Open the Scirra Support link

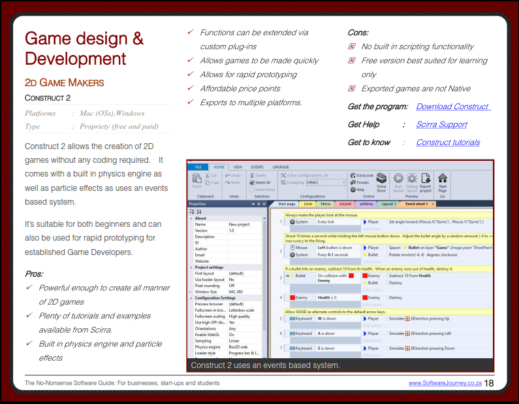(x=441, y=124)
